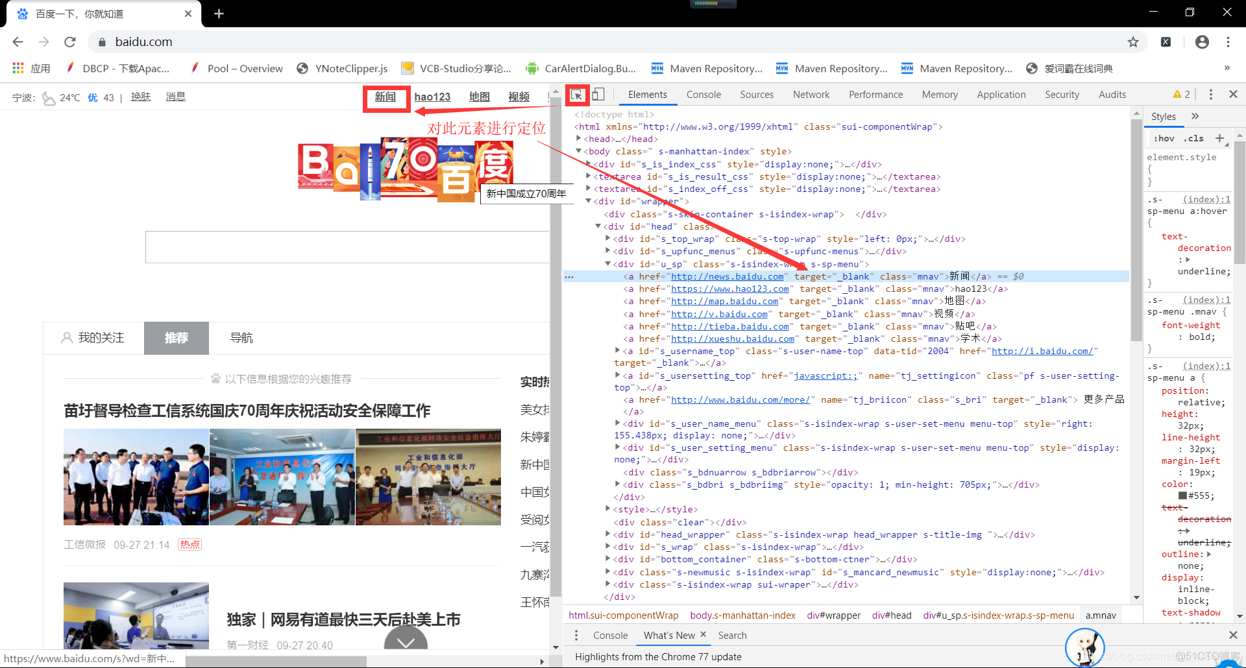Click the extension icon next to star

(1166, 42)
